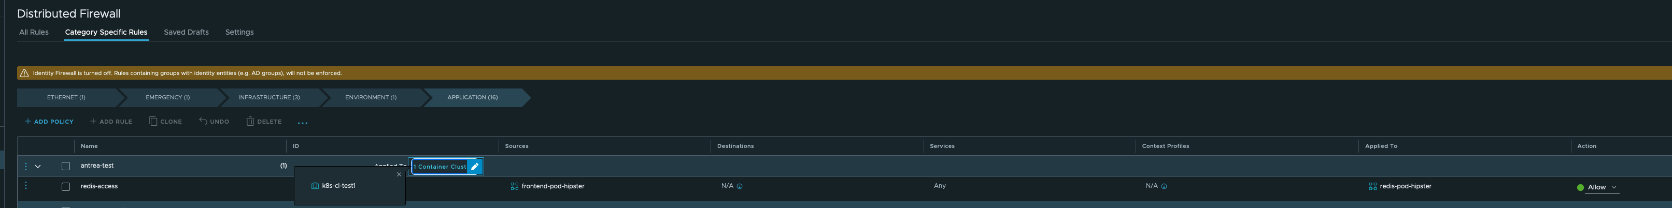Open the Saved Drafts tab
The height and width of the screenshot is (208, 1672).
click(186, 32)
